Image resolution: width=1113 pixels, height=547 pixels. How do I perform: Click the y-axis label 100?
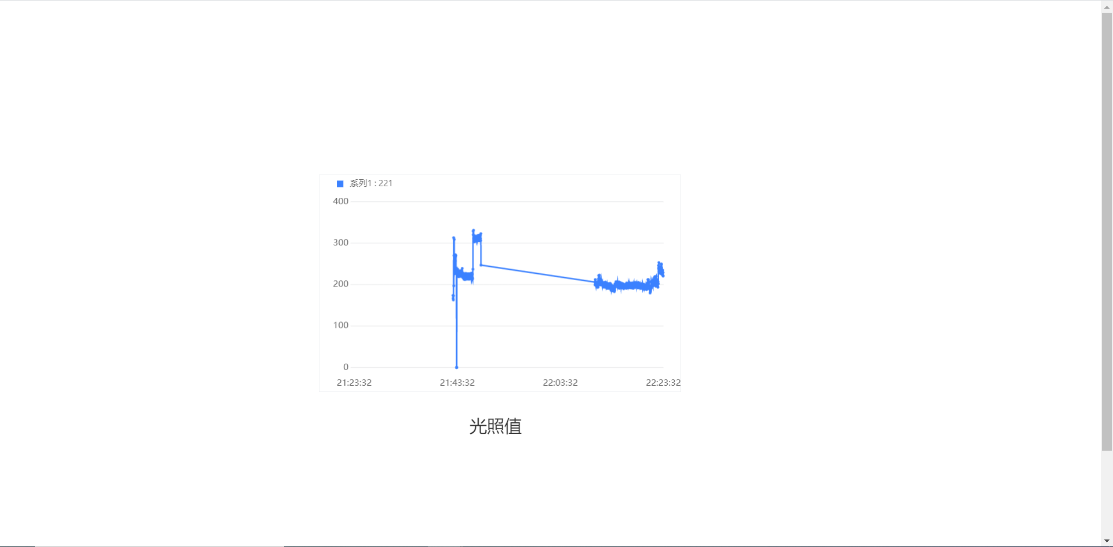pos(341,325)
